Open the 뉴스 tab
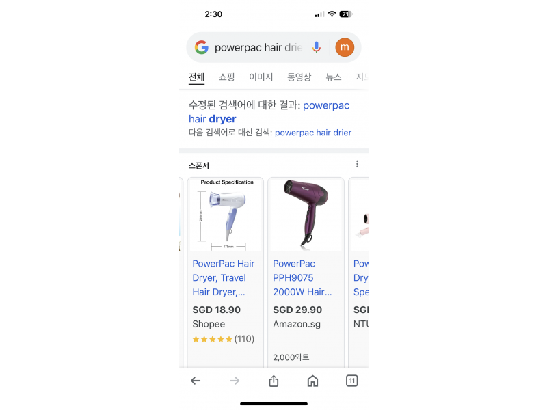 333,77
